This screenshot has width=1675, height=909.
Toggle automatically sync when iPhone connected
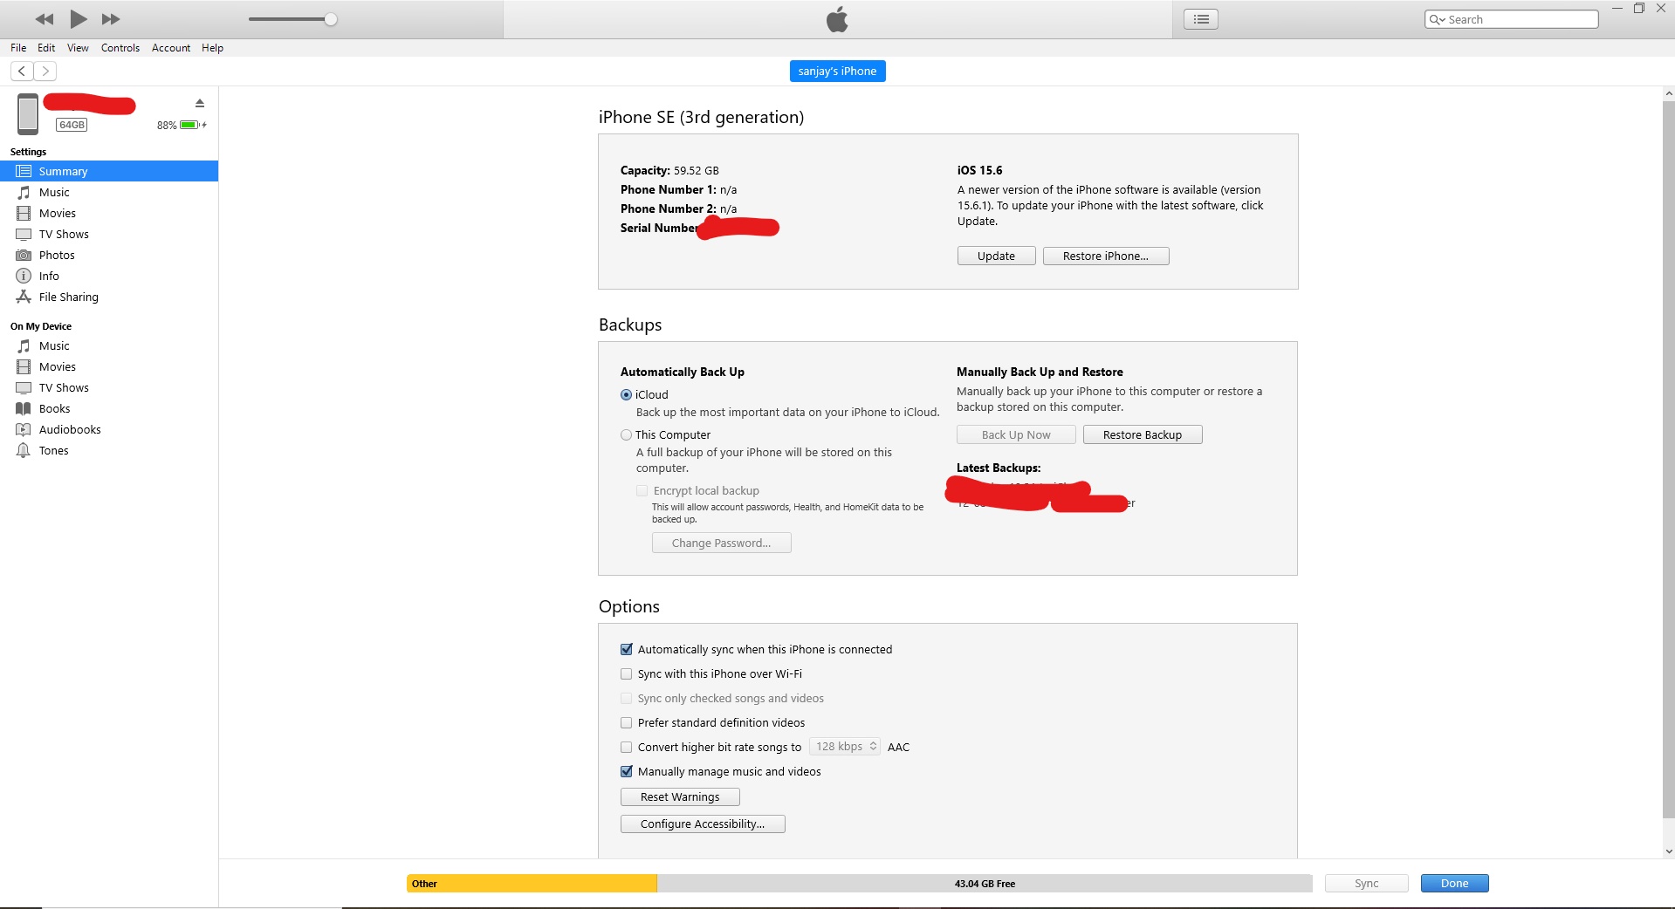(626, 649)
